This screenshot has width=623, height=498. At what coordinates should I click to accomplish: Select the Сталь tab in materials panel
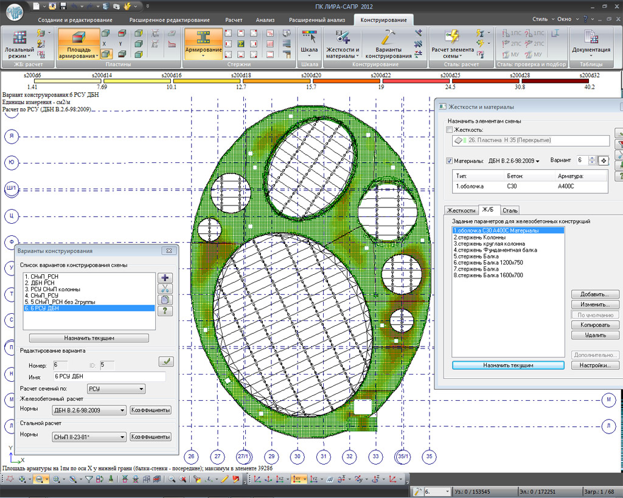pyautogui.click(x=510, y=210)
